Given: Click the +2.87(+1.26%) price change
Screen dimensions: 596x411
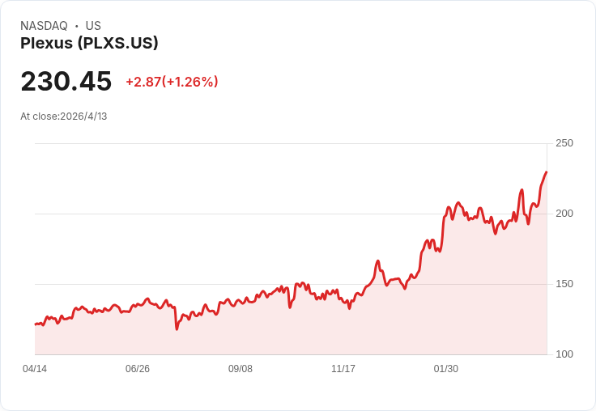Looking at the screenshot, I should click(x=172, y=82).
